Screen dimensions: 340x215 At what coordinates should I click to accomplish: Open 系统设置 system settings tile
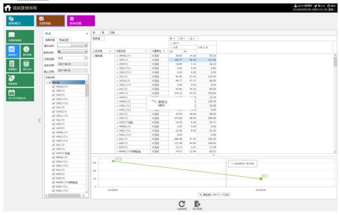click(x=80, y=21)
